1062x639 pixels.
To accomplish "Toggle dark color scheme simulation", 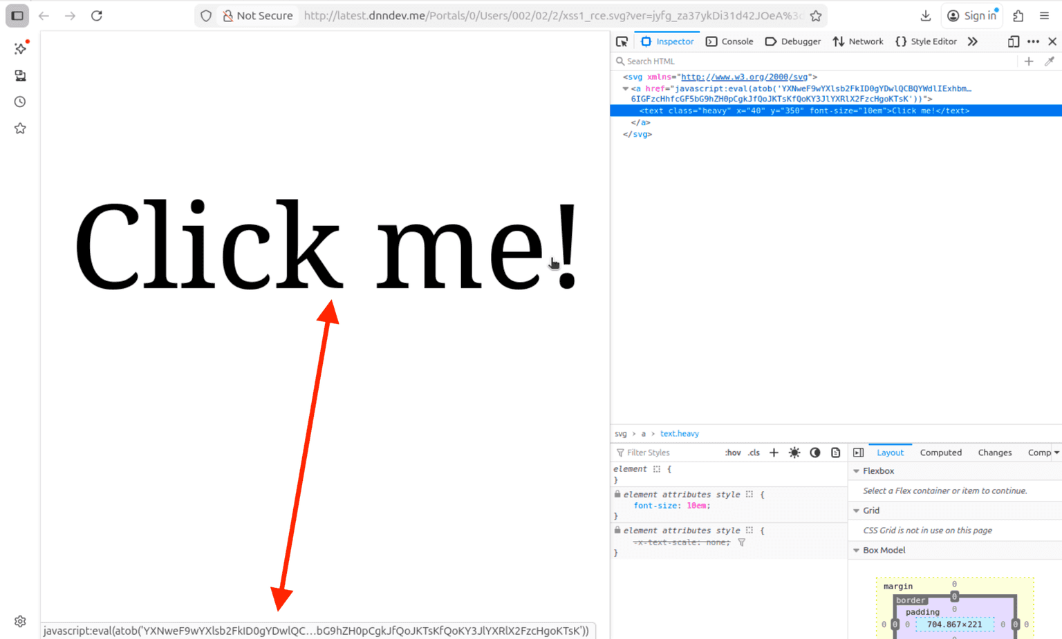I will pos(815,453).
